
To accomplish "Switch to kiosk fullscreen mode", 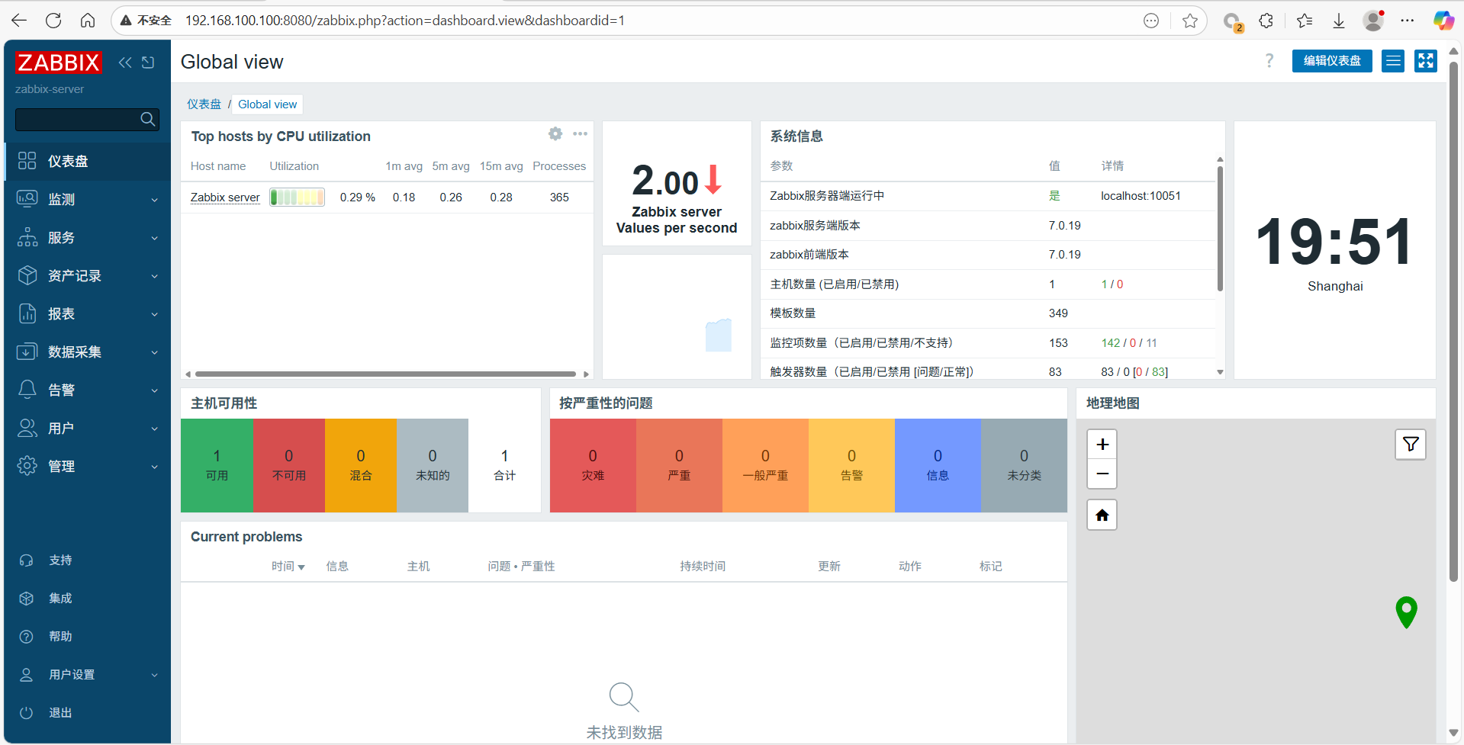I will click(1425, 61).
